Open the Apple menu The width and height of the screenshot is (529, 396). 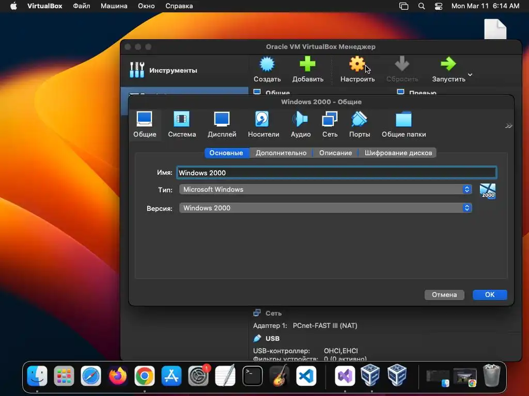click(13, 6)
